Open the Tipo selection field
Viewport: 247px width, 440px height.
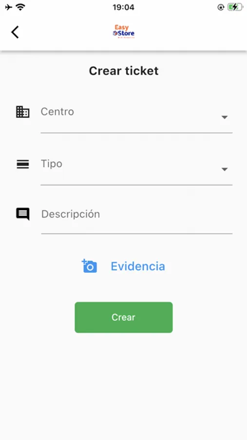[136, 169]
